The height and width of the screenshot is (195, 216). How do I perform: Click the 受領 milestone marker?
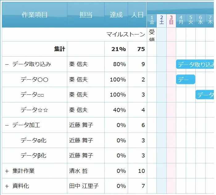[152, 35]
